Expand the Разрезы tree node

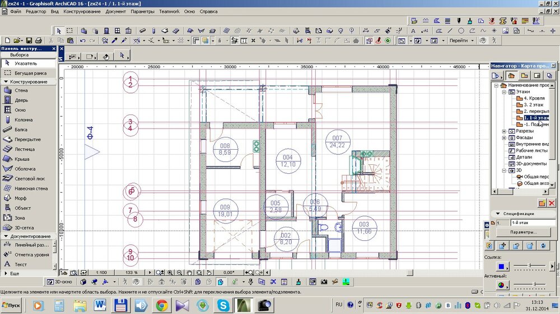504,131
